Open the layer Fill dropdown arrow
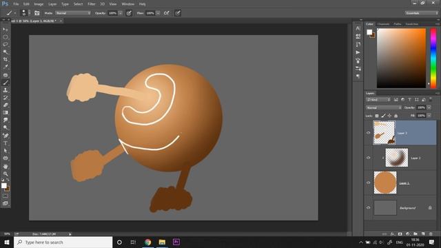This screenshot has height=248, width=441. [x=429, y=116]
